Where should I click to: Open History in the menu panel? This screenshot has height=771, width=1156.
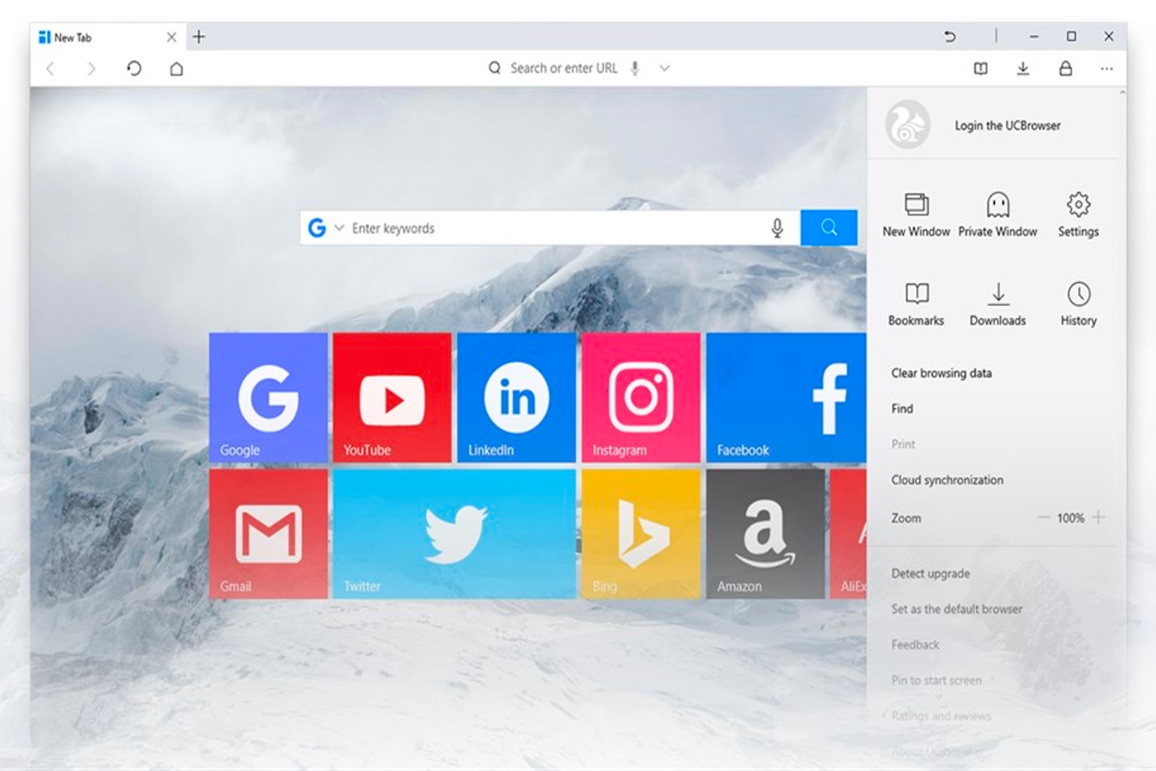tap(1078, 304)
